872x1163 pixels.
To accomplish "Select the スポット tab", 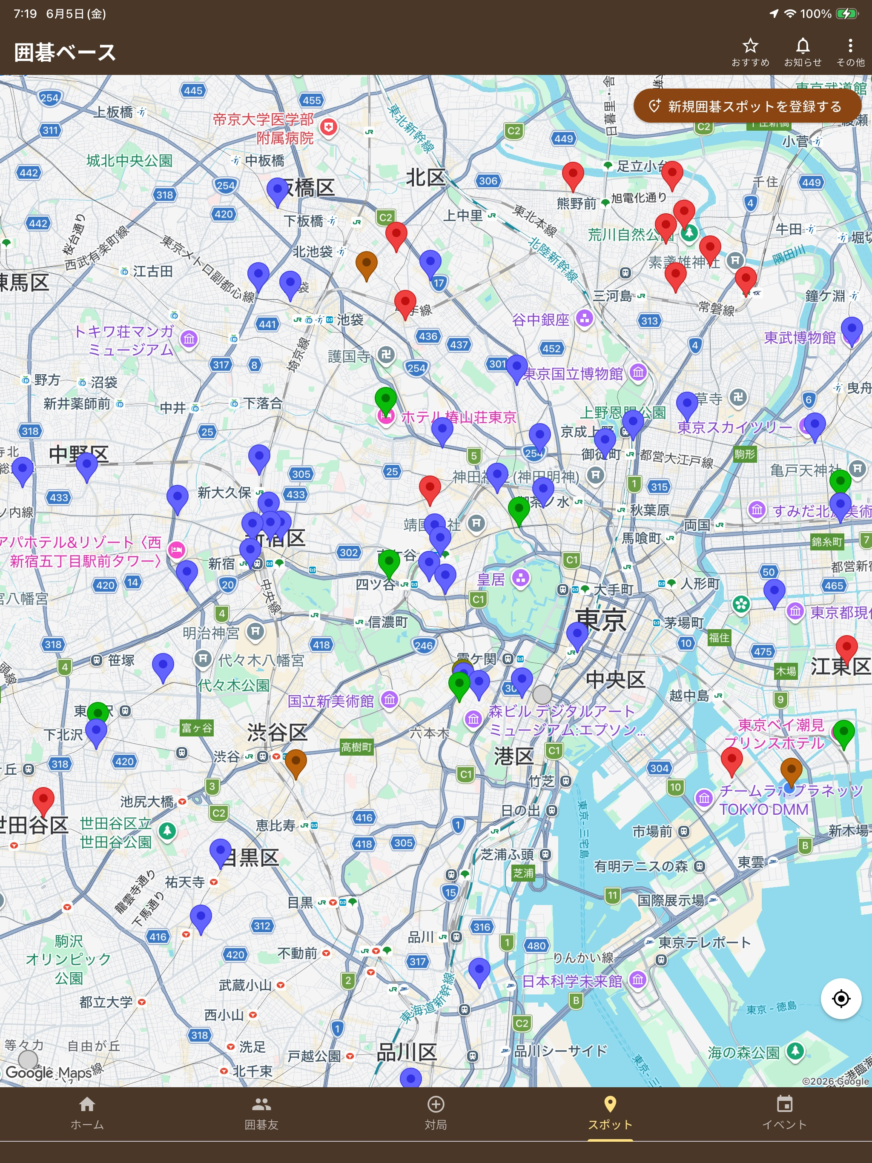I will 610,1114.
